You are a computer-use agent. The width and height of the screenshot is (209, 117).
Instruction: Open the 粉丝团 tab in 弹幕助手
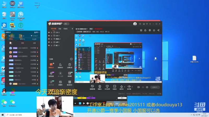34,39
